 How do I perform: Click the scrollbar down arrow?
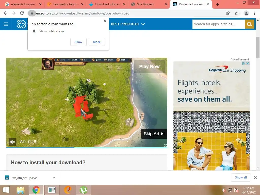coord(258,168)
